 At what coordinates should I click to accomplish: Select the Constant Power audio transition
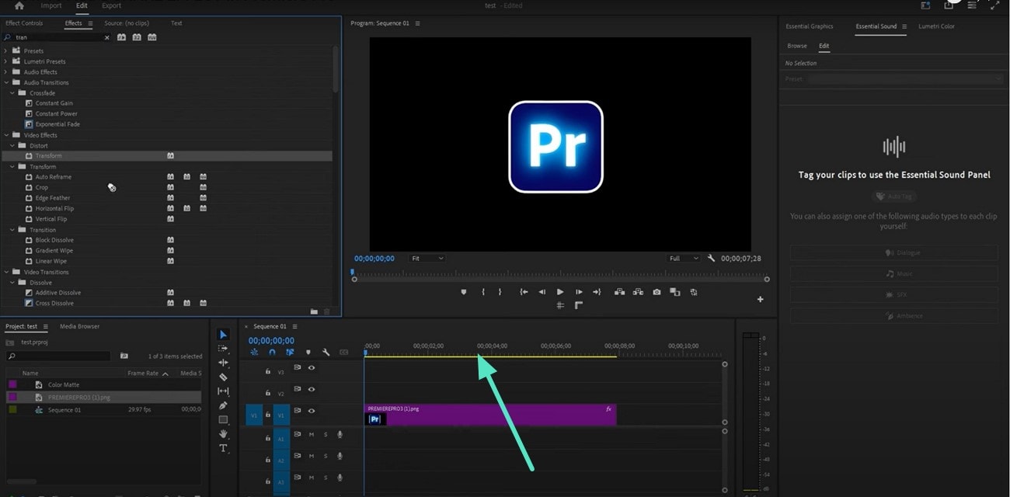(x=56, y=113)
